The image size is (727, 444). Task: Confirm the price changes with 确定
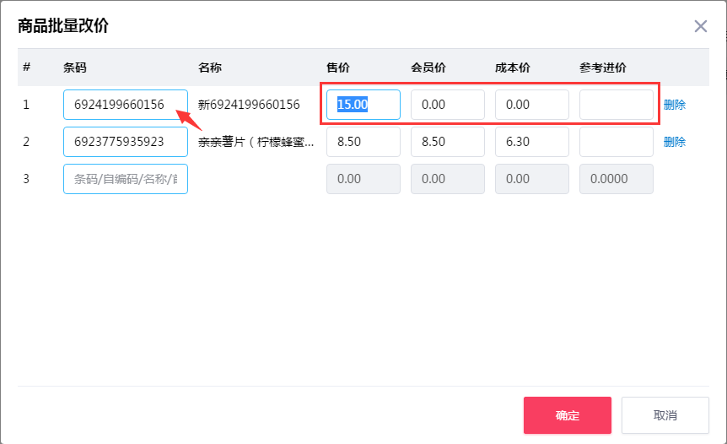click(x=567, y=415)
